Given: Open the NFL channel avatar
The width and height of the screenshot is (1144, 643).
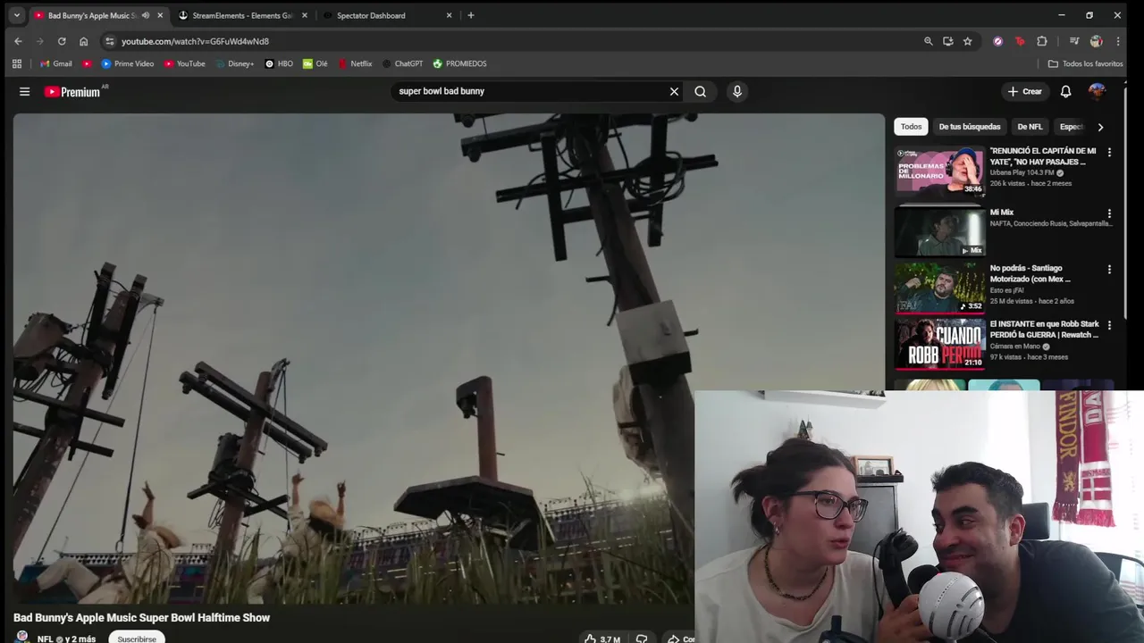Looking at the screenshot, I should pyautogui.click(x=22, y=638).
